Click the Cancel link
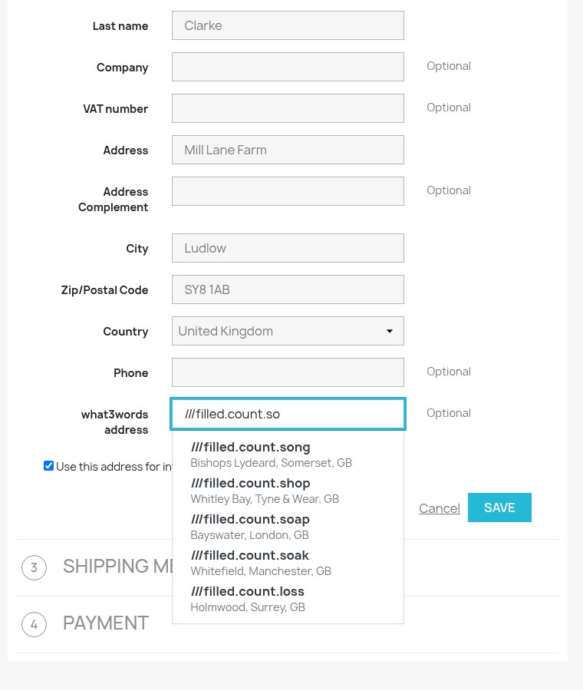Image resolution: width=583 pixels, height=691 pixels. [440, 508]
